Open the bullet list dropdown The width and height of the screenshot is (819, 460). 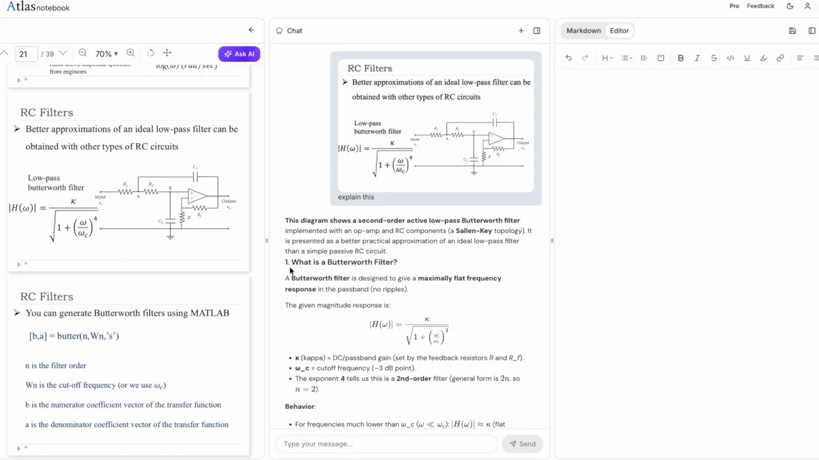(627, 58)
